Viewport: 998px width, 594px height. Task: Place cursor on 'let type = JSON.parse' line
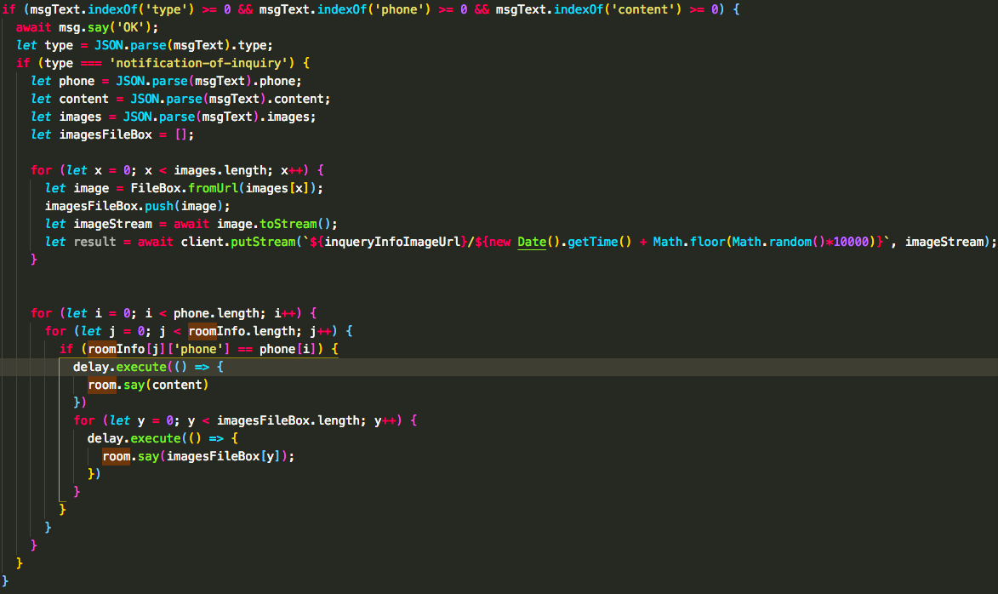(145, 45)
